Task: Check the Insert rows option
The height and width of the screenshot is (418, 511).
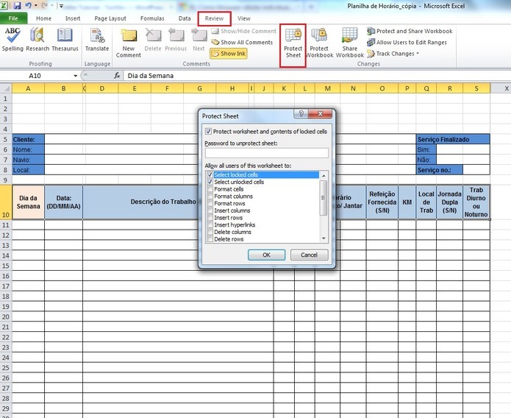Action: (210, 218)
